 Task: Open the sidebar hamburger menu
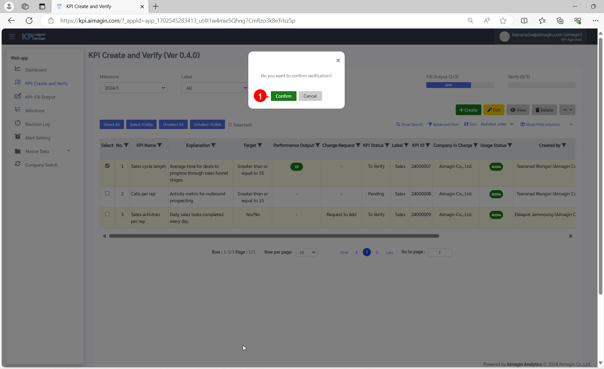pos(12,36)
